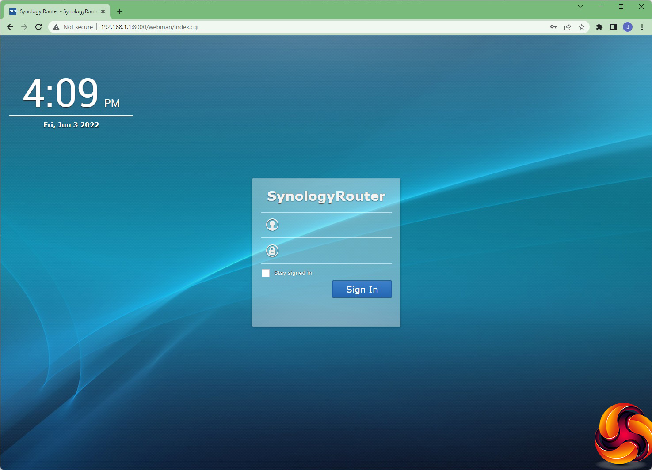Open saved passwords key icon
The height and width of the screenshot is (470, 652).
553,27
